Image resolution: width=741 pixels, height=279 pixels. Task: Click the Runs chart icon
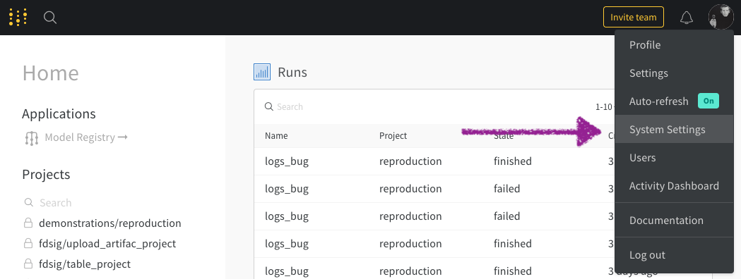[x=262, y=72]
